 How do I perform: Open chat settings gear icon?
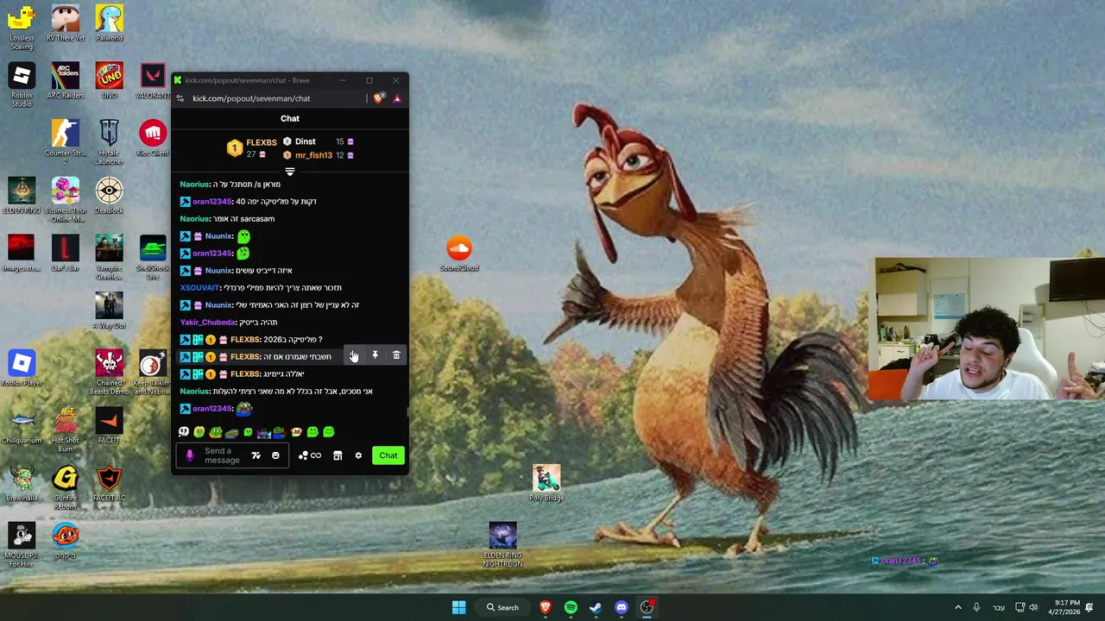(x=358, y=455)
